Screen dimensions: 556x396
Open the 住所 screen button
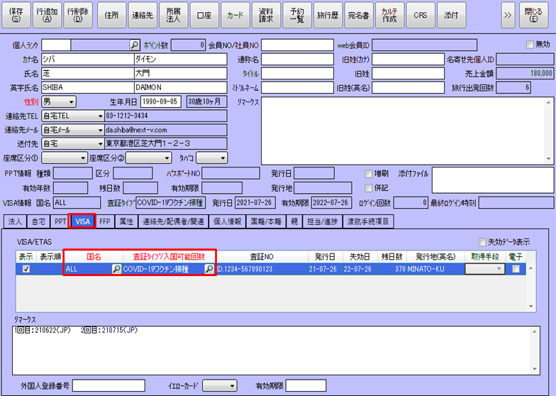click(x=111, y=15)
